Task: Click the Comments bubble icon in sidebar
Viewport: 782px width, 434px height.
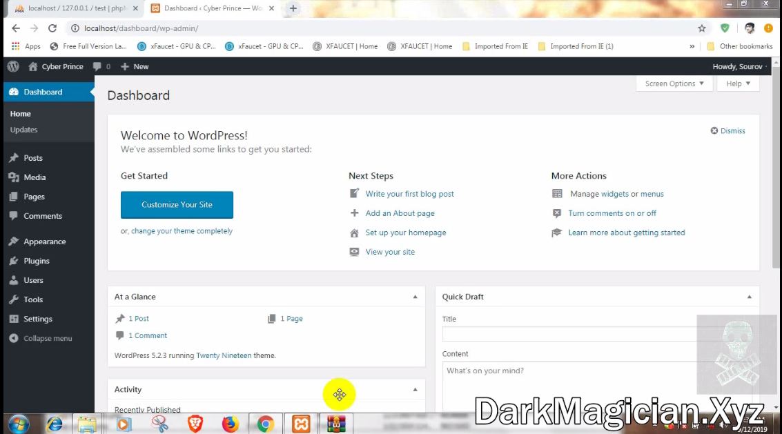Action: [14, 216]
